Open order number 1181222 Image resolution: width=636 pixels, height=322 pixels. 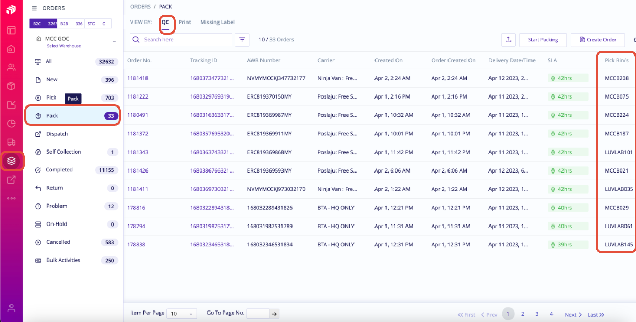(138, 96)
